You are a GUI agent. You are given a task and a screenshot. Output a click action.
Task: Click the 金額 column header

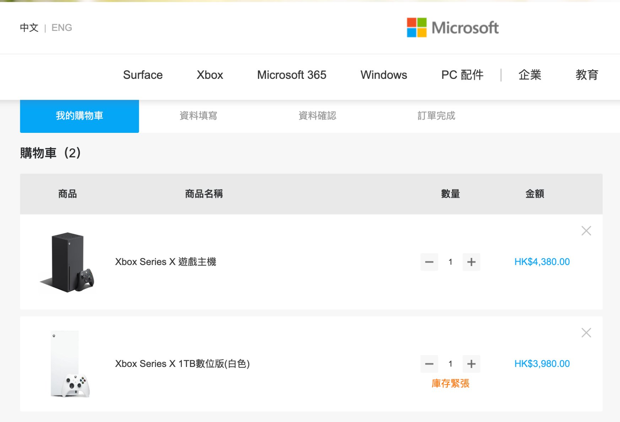(535, 194)
